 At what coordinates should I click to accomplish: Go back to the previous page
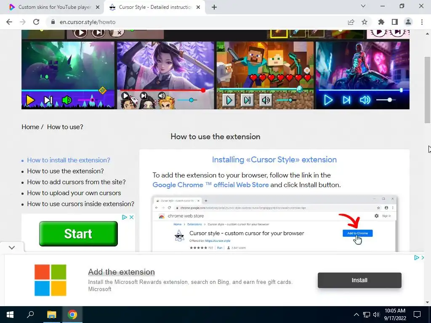(9, 22)
